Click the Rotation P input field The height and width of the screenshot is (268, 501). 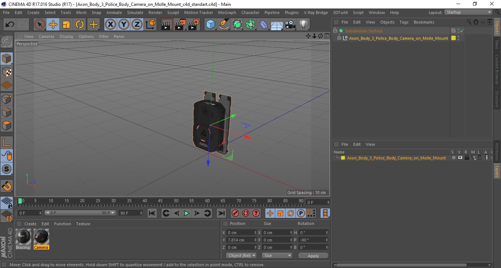click(313, 240)
